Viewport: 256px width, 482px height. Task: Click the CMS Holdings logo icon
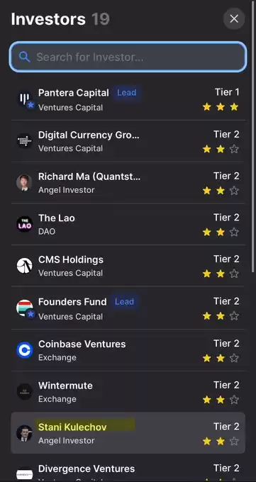click(25, 266)
